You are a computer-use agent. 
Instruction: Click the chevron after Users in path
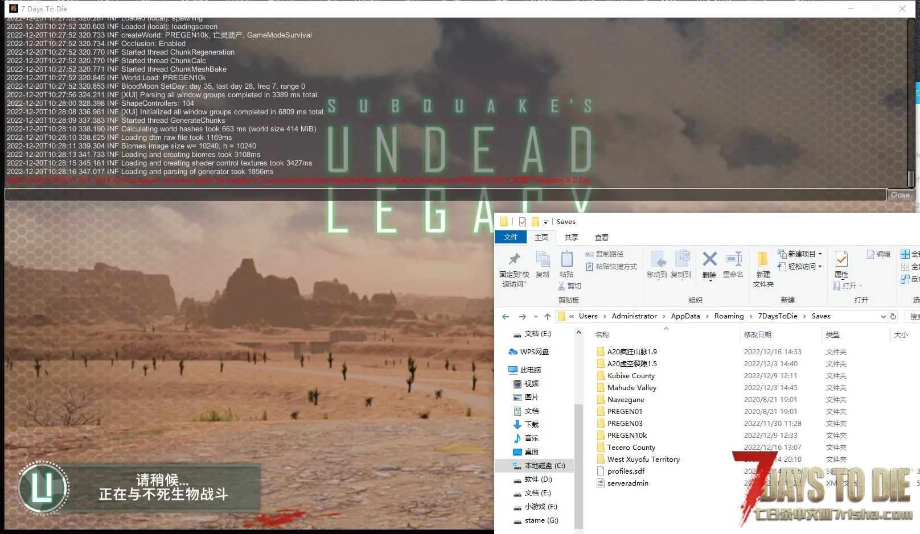(x=605, y=316)
